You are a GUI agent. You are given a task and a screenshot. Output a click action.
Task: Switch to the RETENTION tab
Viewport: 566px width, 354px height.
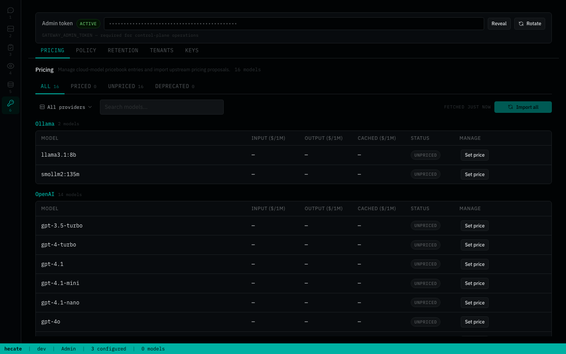pyautogui.click(x=123, y=50)
